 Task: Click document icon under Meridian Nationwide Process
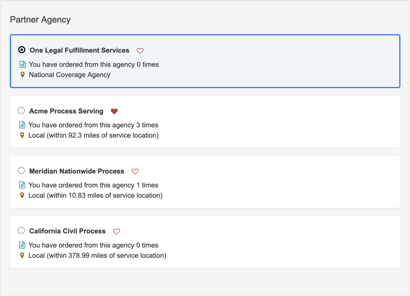tap(22, 185)
